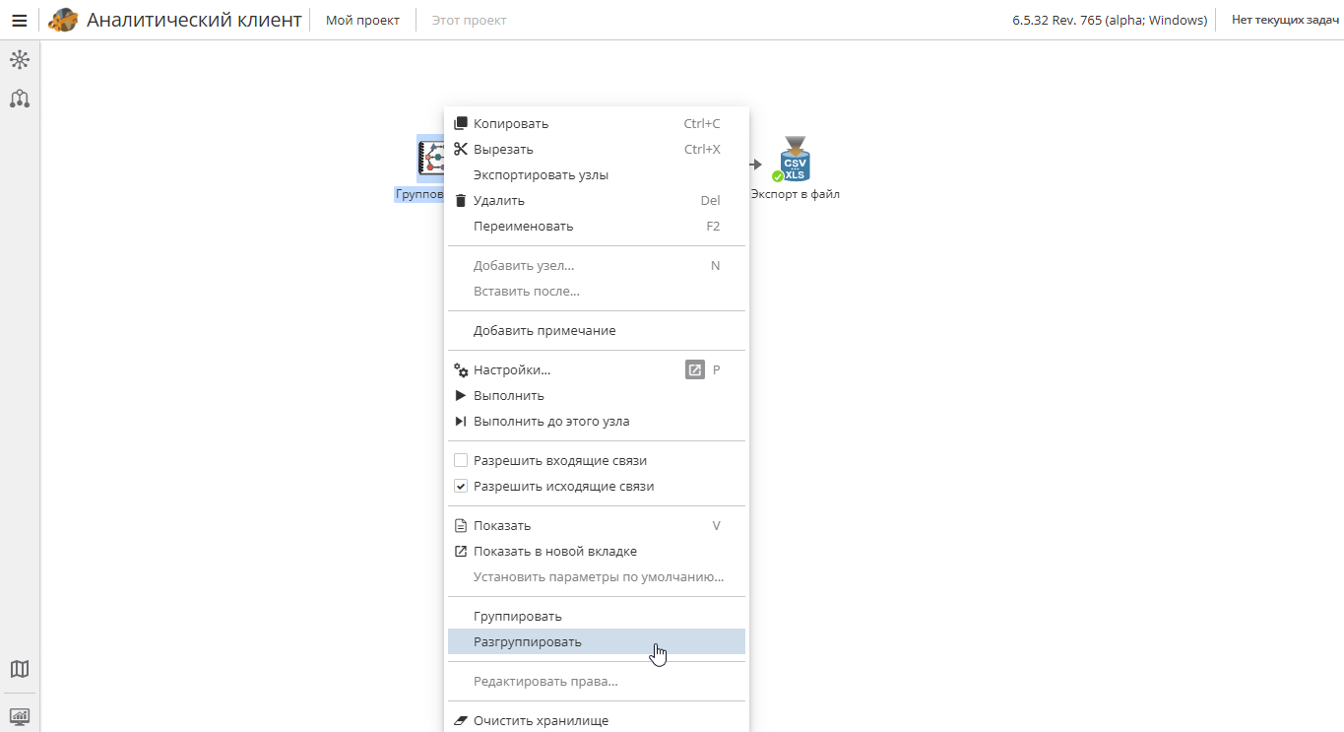1344x732 pixels.
Task: Run node via Выполнить menu entry
Action: click(x=597, y=396)
